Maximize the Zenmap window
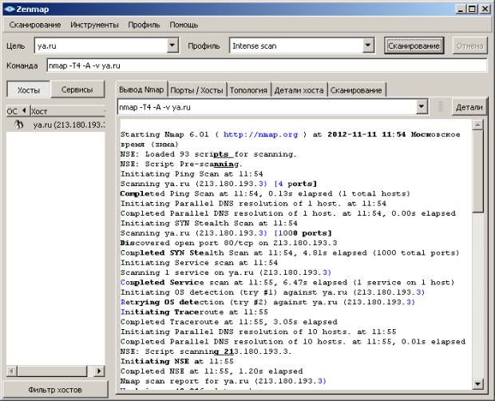The width and height of the screenshot is (495, 401). (473, 9)
